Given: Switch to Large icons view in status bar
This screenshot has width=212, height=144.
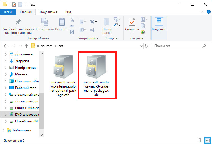Looking at the screenshot, I should (x=208, y=140).
